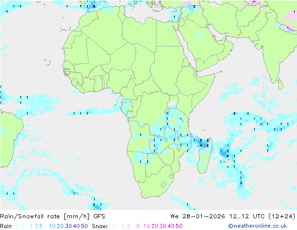This screenshot has height=230, width=297.
Task: Select the Rain legend value 50
Action: 84,226
